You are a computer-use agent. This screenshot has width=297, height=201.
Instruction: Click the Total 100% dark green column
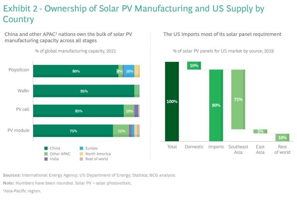click(172, 101)
